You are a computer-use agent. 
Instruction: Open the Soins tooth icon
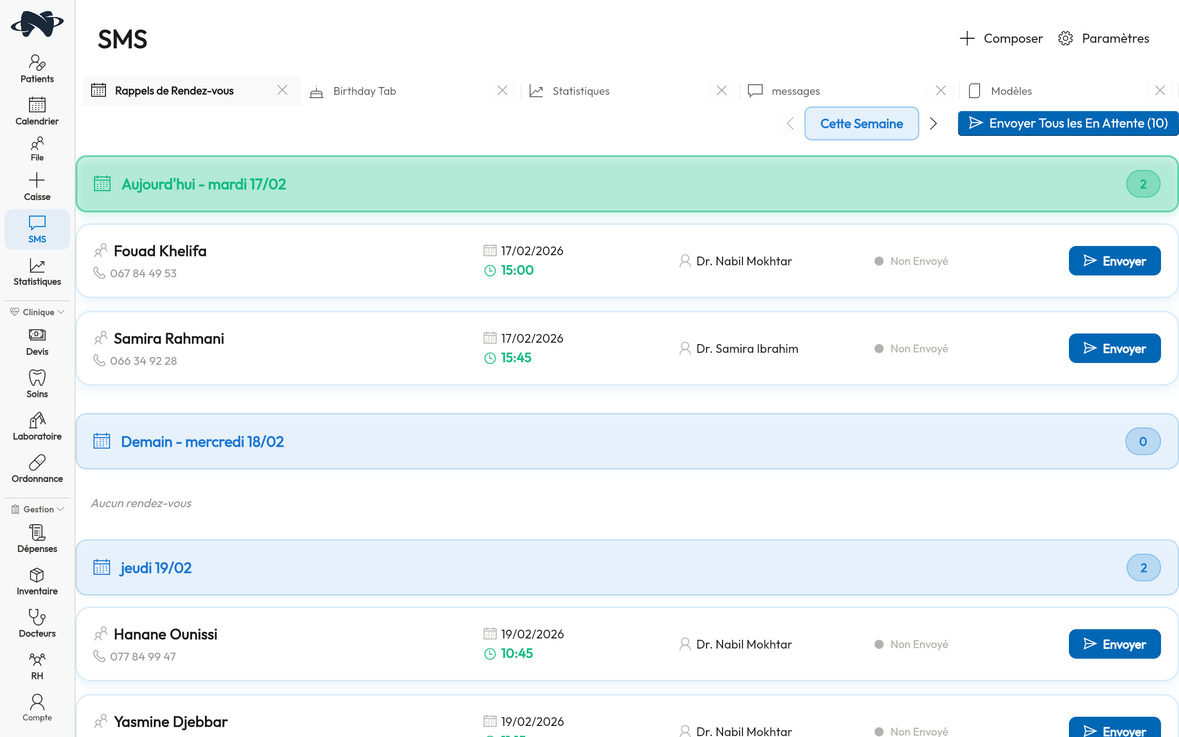(37, 378)
